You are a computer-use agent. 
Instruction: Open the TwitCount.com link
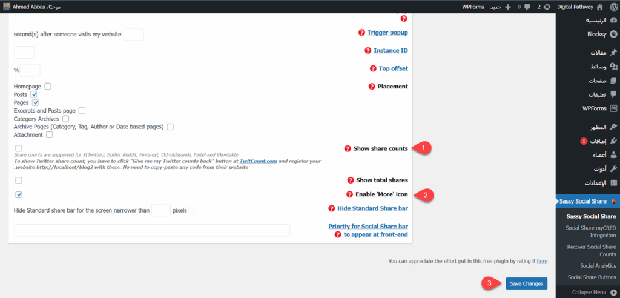click(x=257, y=162)
